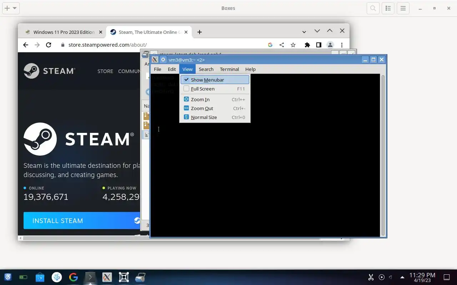Expand the hidden system tray icons arrow
Screen dimensions: 457x285
[x=402, y=277]
